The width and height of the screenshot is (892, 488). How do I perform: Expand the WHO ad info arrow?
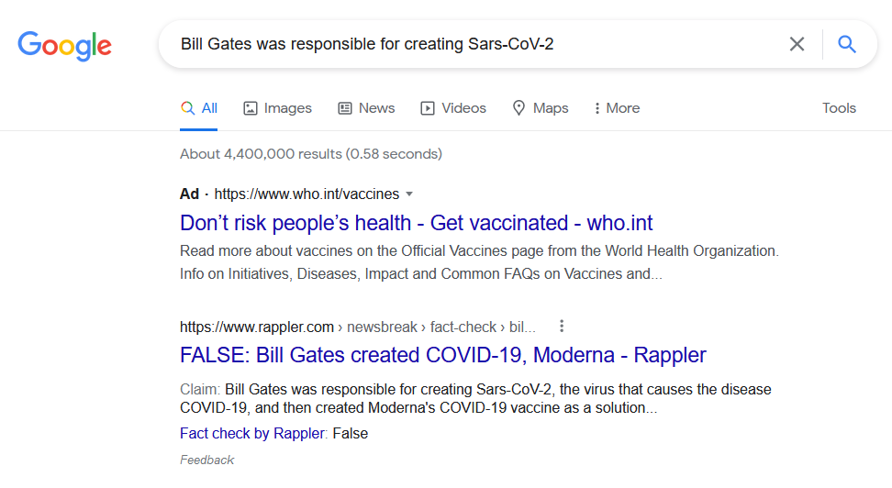tap(409, 194)
